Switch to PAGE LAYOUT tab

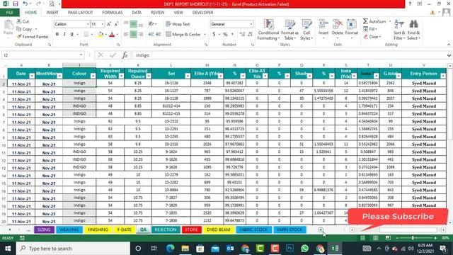tap(80, 13)
